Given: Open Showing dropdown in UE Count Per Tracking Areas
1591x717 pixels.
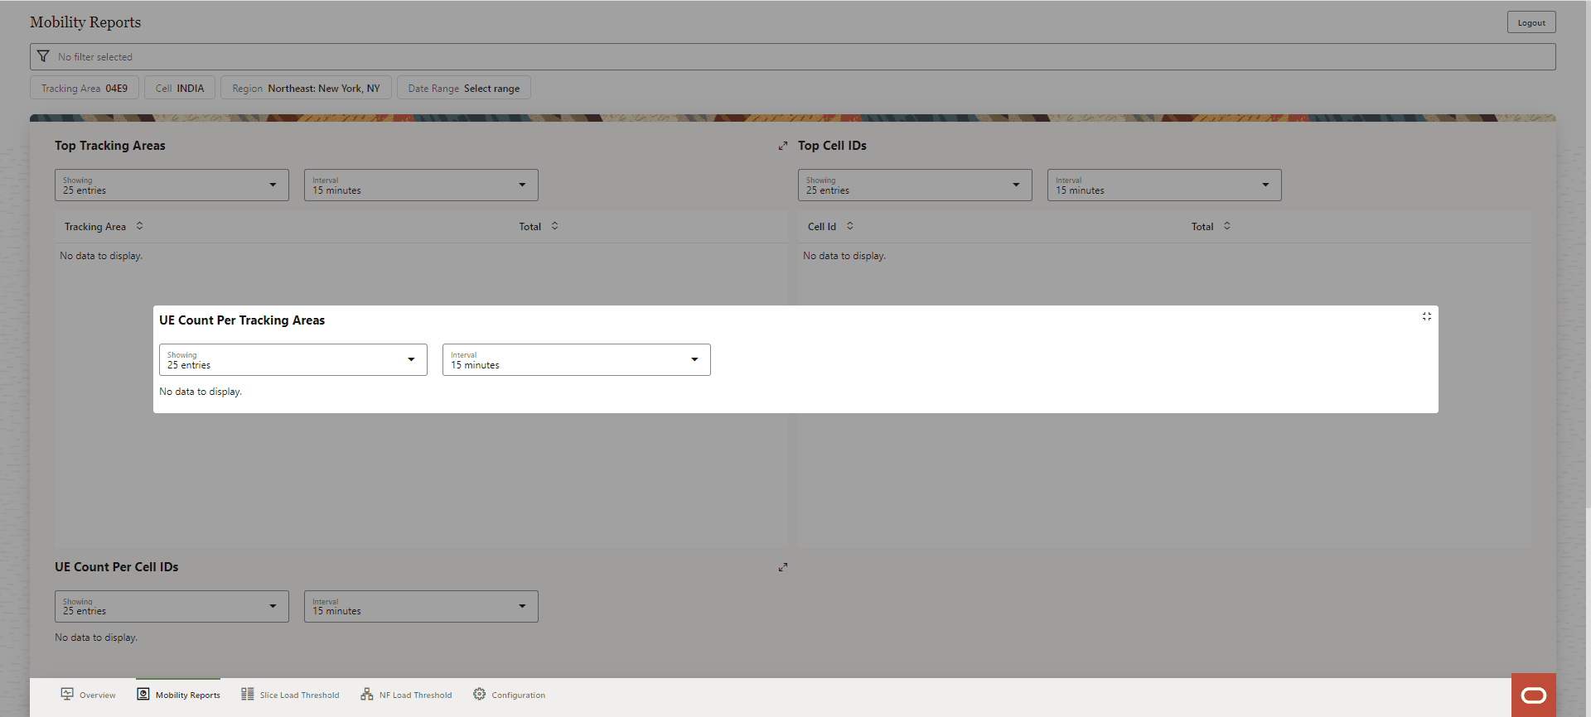Looking at the screenshot, I should pyautogui.click(x=293, y=360).
